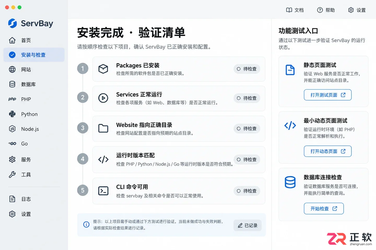376x250 pixels.
Task: Click the php logo icon in sidebar
Action: click(12, 99)
